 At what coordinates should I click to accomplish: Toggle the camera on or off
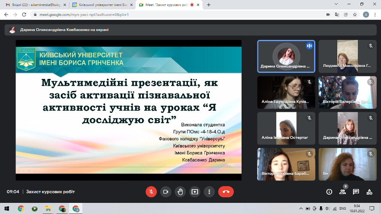(x=166, y=192)
